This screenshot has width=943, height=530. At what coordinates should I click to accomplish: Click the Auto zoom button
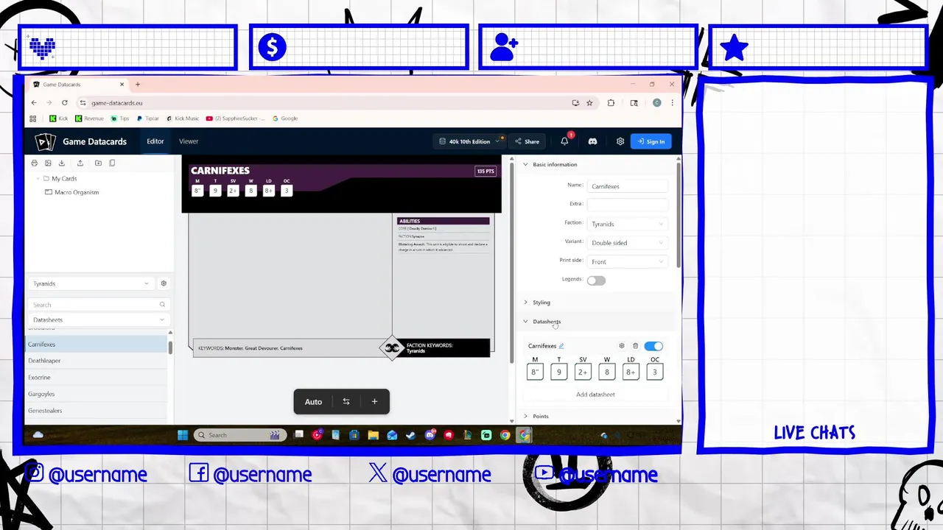pyautogui.click(x=313, y=401)
